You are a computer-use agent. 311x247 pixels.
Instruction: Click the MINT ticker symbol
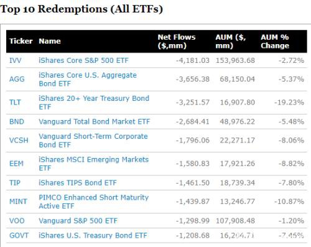[x=18, y=202]
